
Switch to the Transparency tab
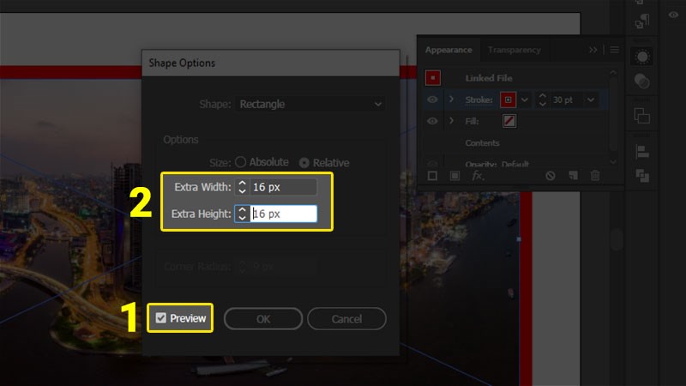click(x=514, y=50)
